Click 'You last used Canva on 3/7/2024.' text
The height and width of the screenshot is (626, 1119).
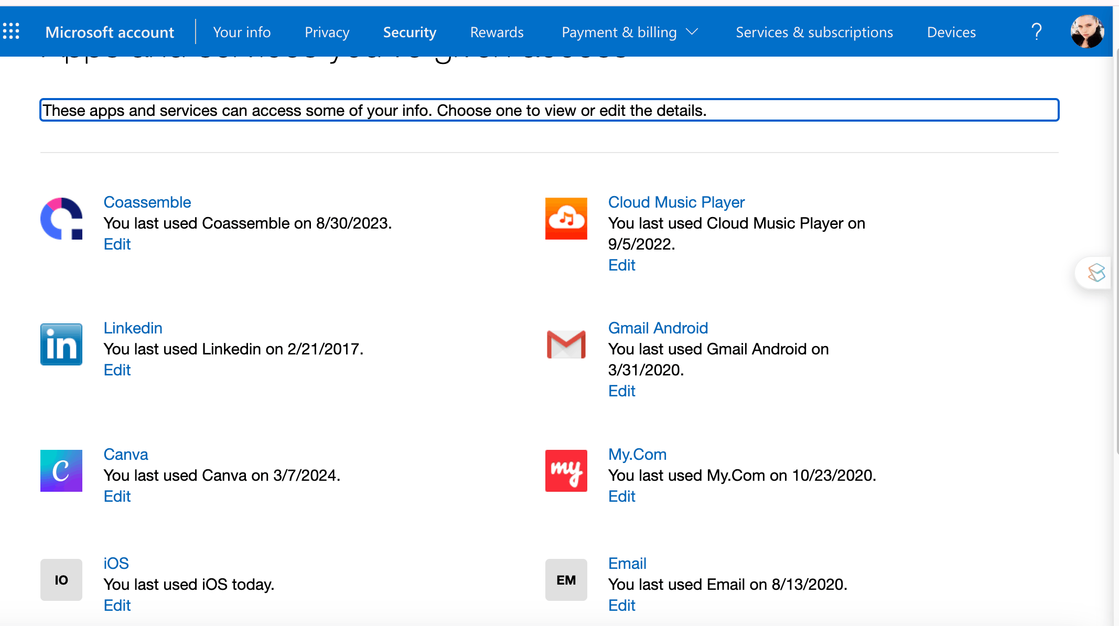point(222,476)
